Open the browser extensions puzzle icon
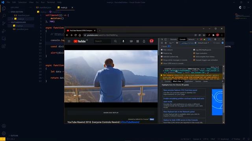Screen dimensions: 252x141 click(213, 35)
